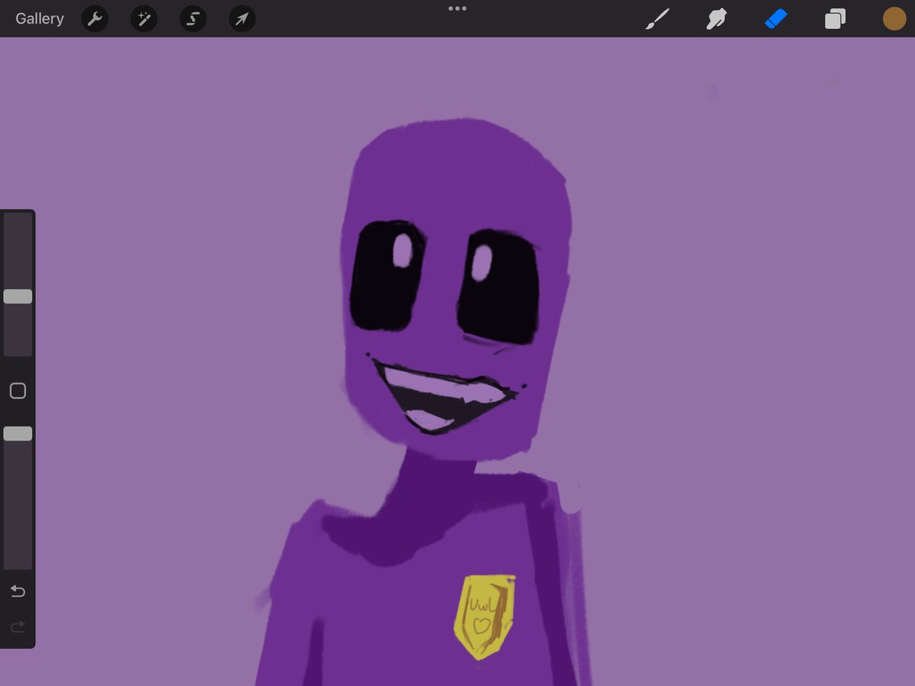The width and height of the screenshot is (915, 686).
Task: Undo the last action
Action: tap(18, 591)
